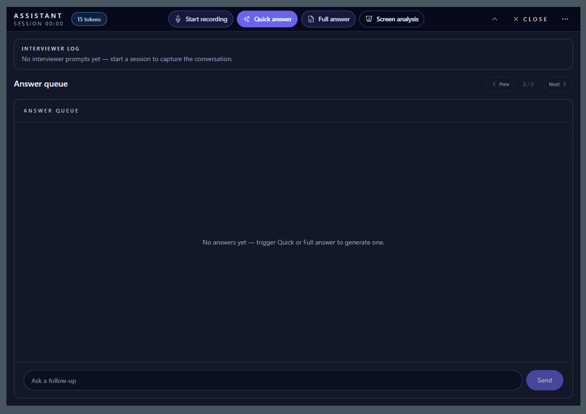Switch on Screen analysis

click(x=392, y=19)
